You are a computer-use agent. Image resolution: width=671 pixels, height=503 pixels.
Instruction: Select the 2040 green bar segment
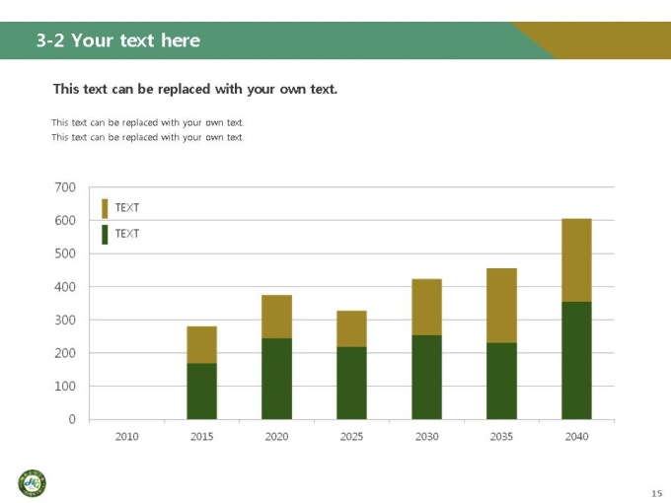[577, 361]
